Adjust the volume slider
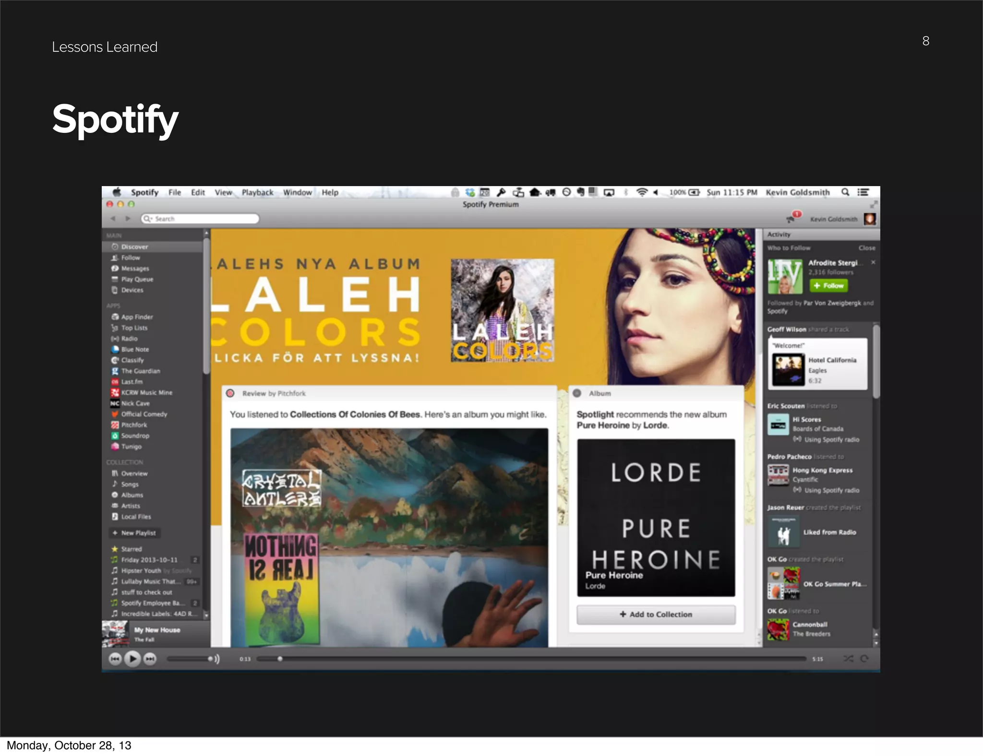 pyautogui.click(x=190, y=659)
